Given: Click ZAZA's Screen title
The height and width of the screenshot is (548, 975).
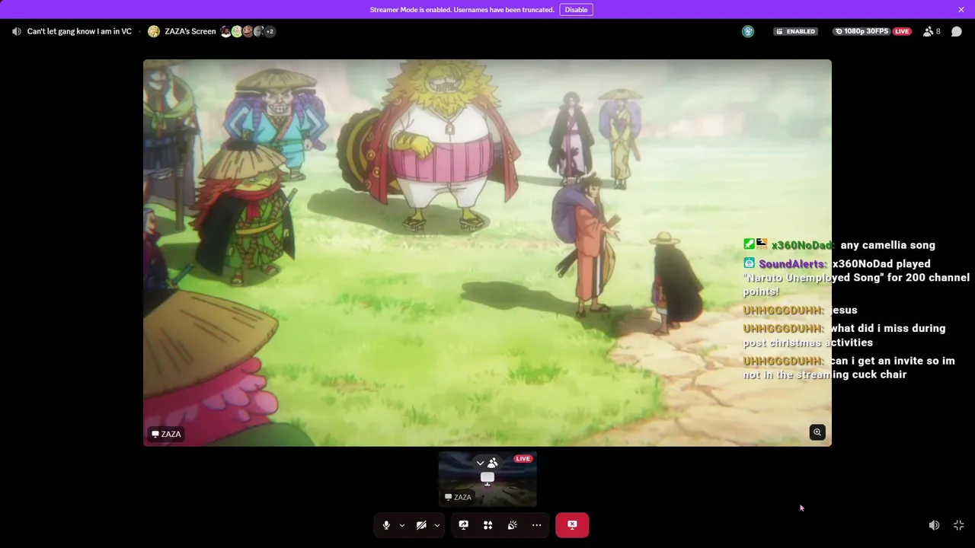Looking at the screenshot, I should tap(190, 31).
